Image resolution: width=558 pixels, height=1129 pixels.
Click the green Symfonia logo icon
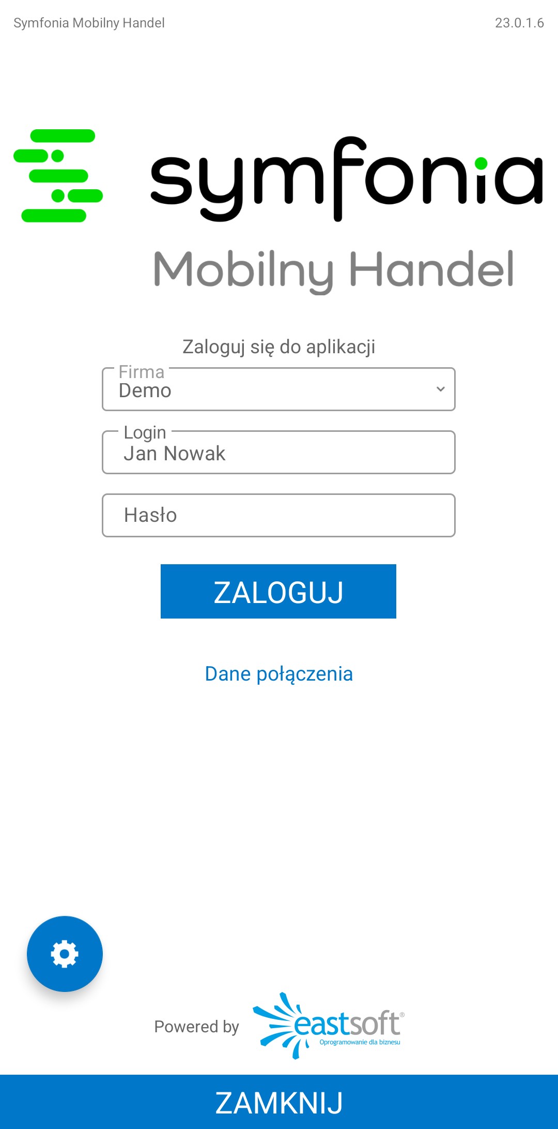coord(58,176)
